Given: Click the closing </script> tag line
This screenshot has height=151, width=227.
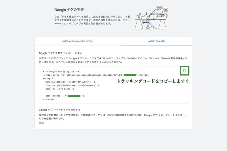Looking at the screenshot, I should [49, 99].
